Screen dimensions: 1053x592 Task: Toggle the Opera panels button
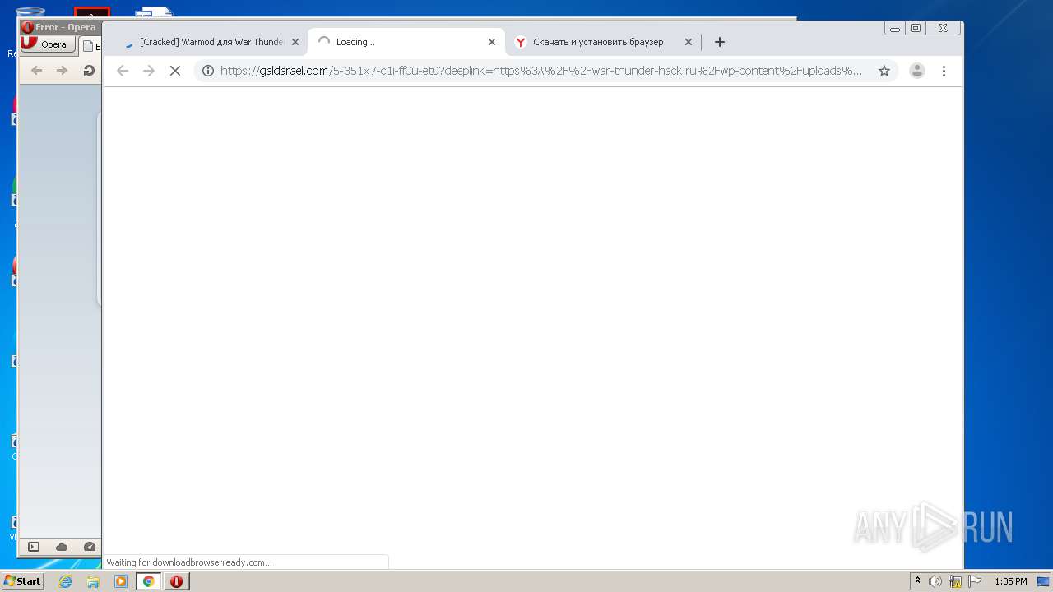coord(34,547)
